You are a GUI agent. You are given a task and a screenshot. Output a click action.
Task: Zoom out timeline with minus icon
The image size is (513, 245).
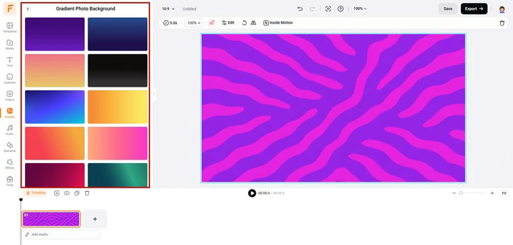[x=454, y=193]
